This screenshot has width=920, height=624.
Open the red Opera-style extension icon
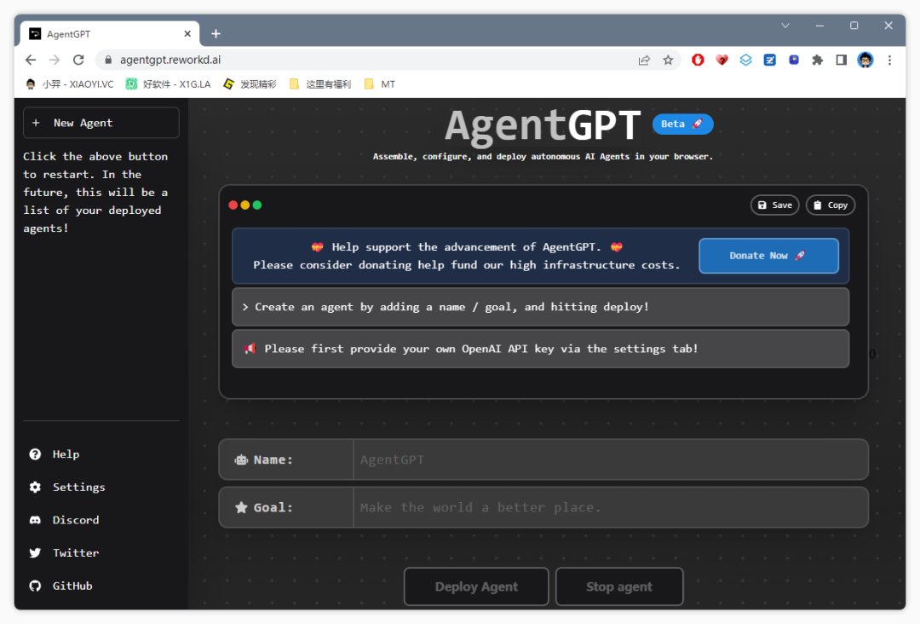[x=698, y=60]
